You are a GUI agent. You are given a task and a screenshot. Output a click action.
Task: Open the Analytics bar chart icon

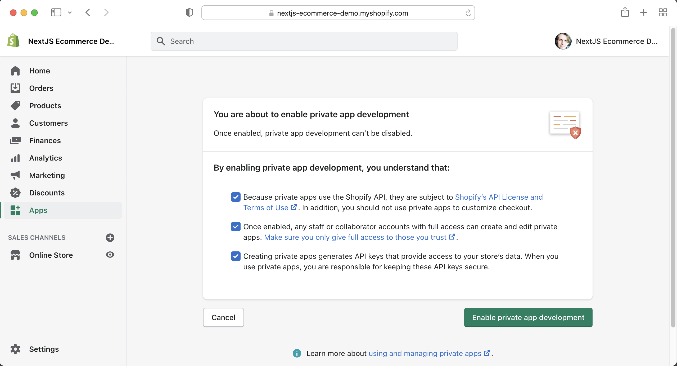click(15, 158)
